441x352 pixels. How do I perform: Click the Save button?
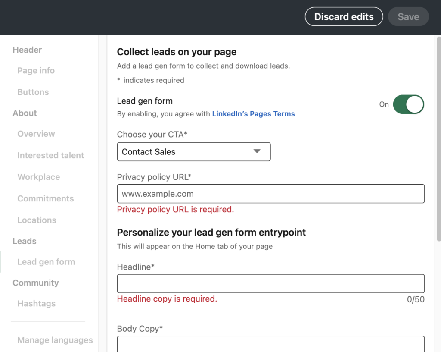[x=408, y=17]
